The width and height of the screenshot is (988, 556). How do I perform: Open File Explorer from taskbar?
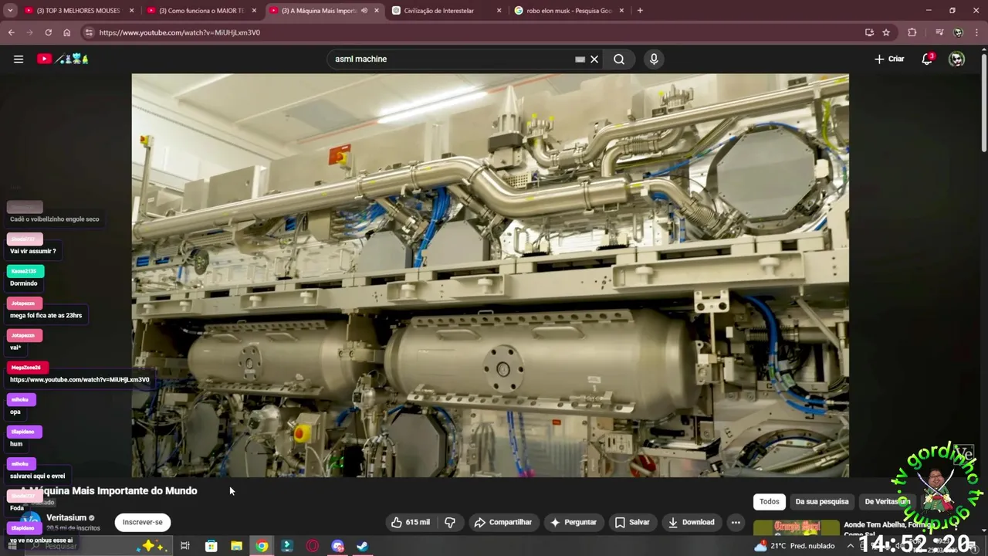point(236,546)
